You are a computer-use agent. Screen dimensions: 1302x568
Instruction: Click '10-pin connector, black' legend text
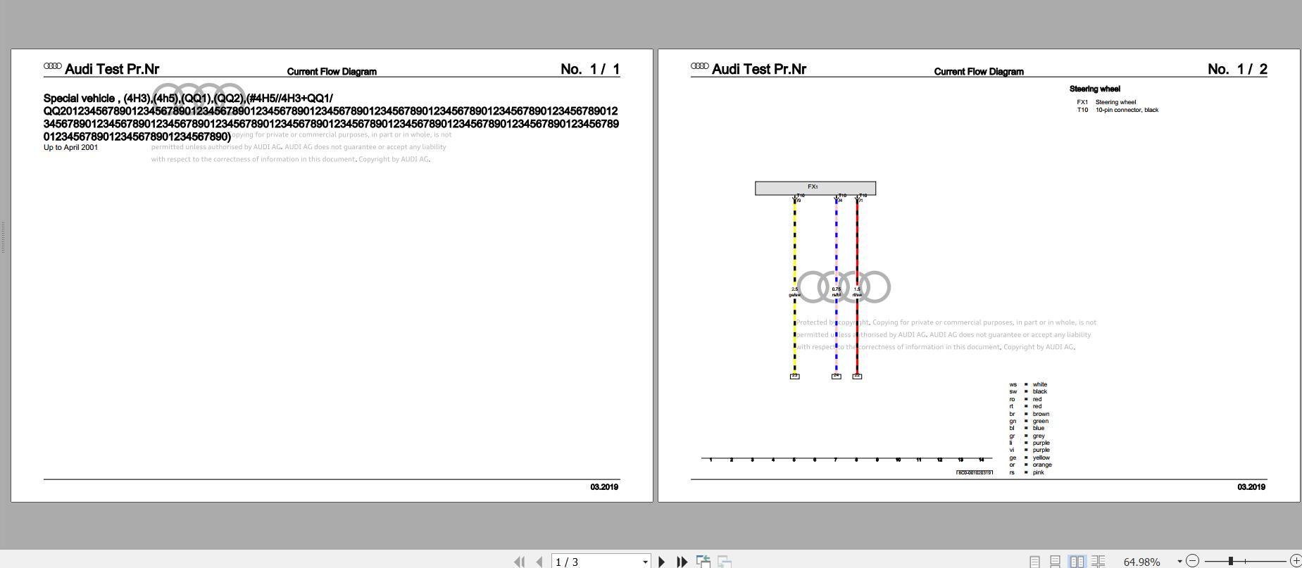point(1127,110)
